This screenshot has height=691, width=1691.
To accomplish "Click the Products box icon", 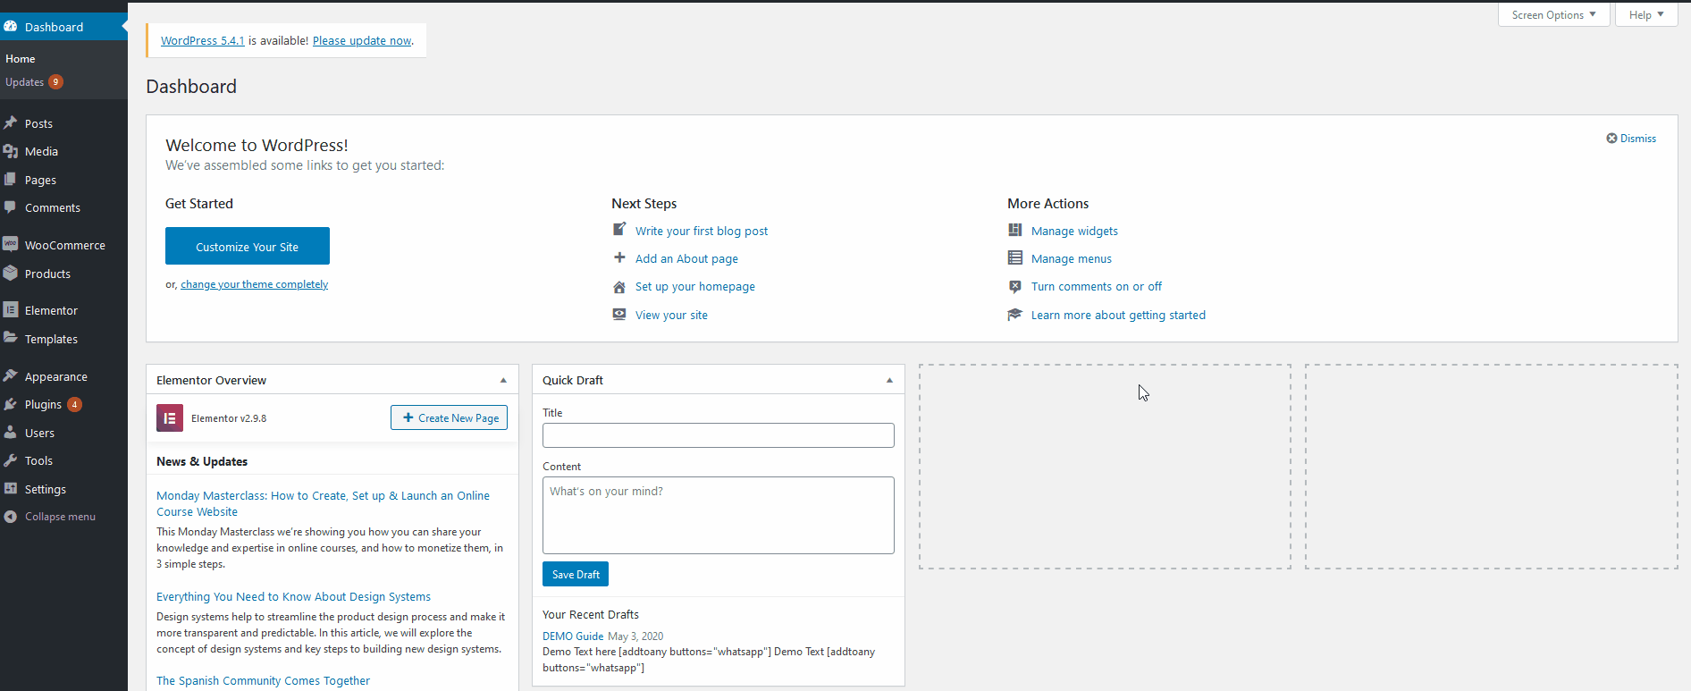I will [11, 274].
